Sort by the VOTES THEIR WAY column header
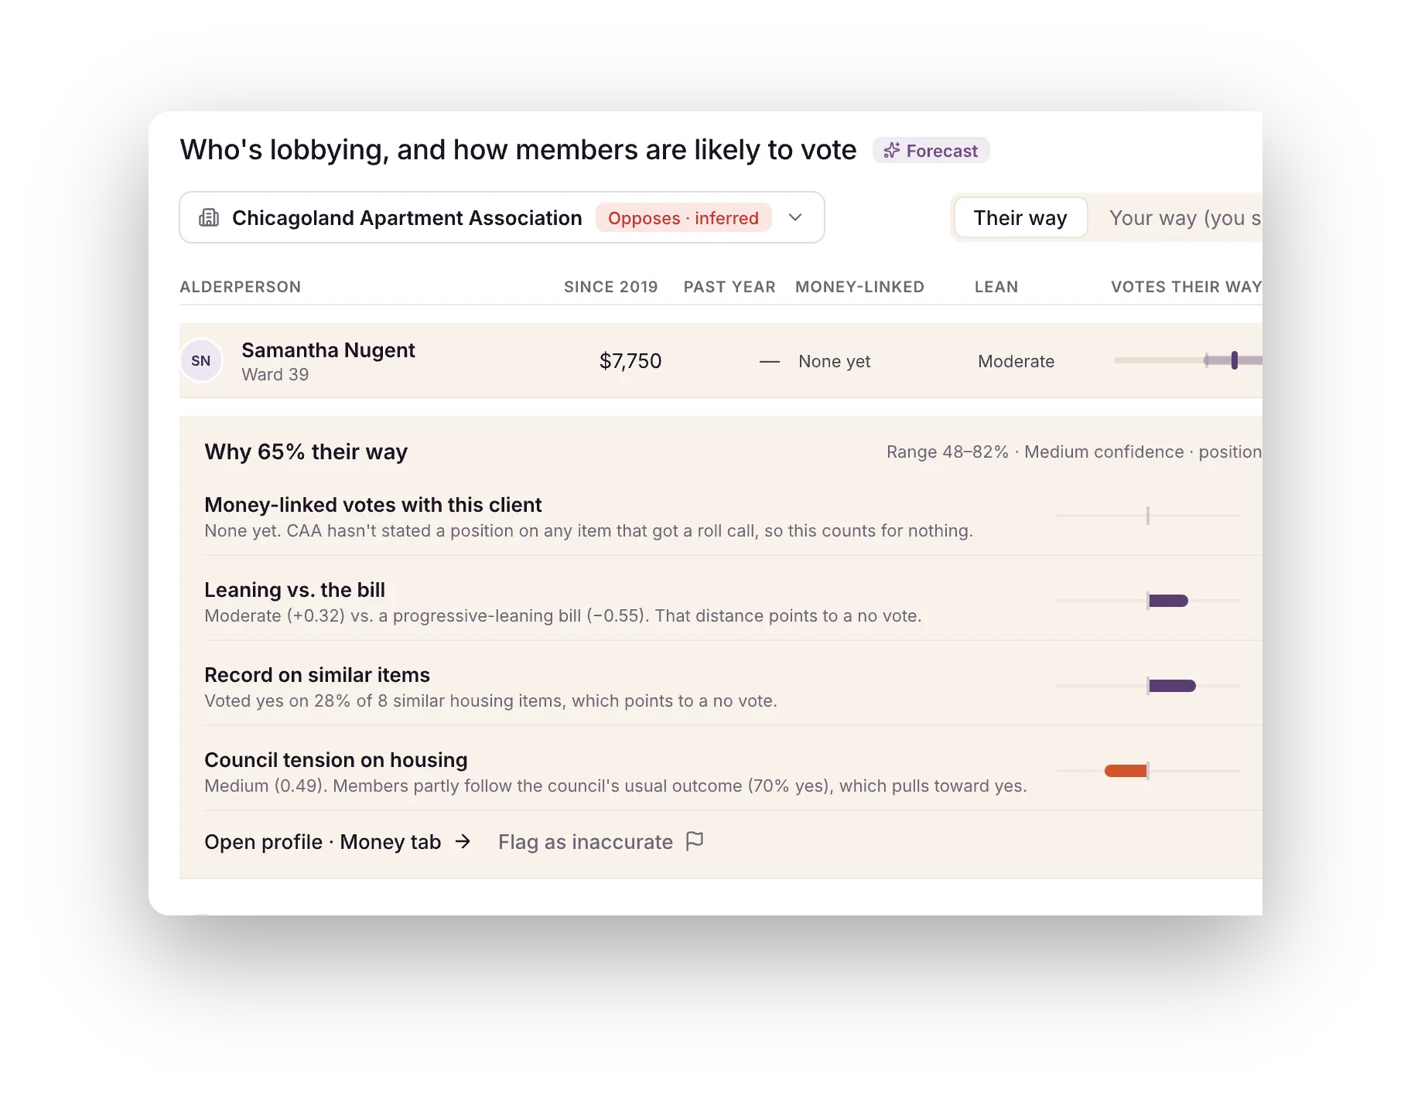 [x=1186, y=287]
